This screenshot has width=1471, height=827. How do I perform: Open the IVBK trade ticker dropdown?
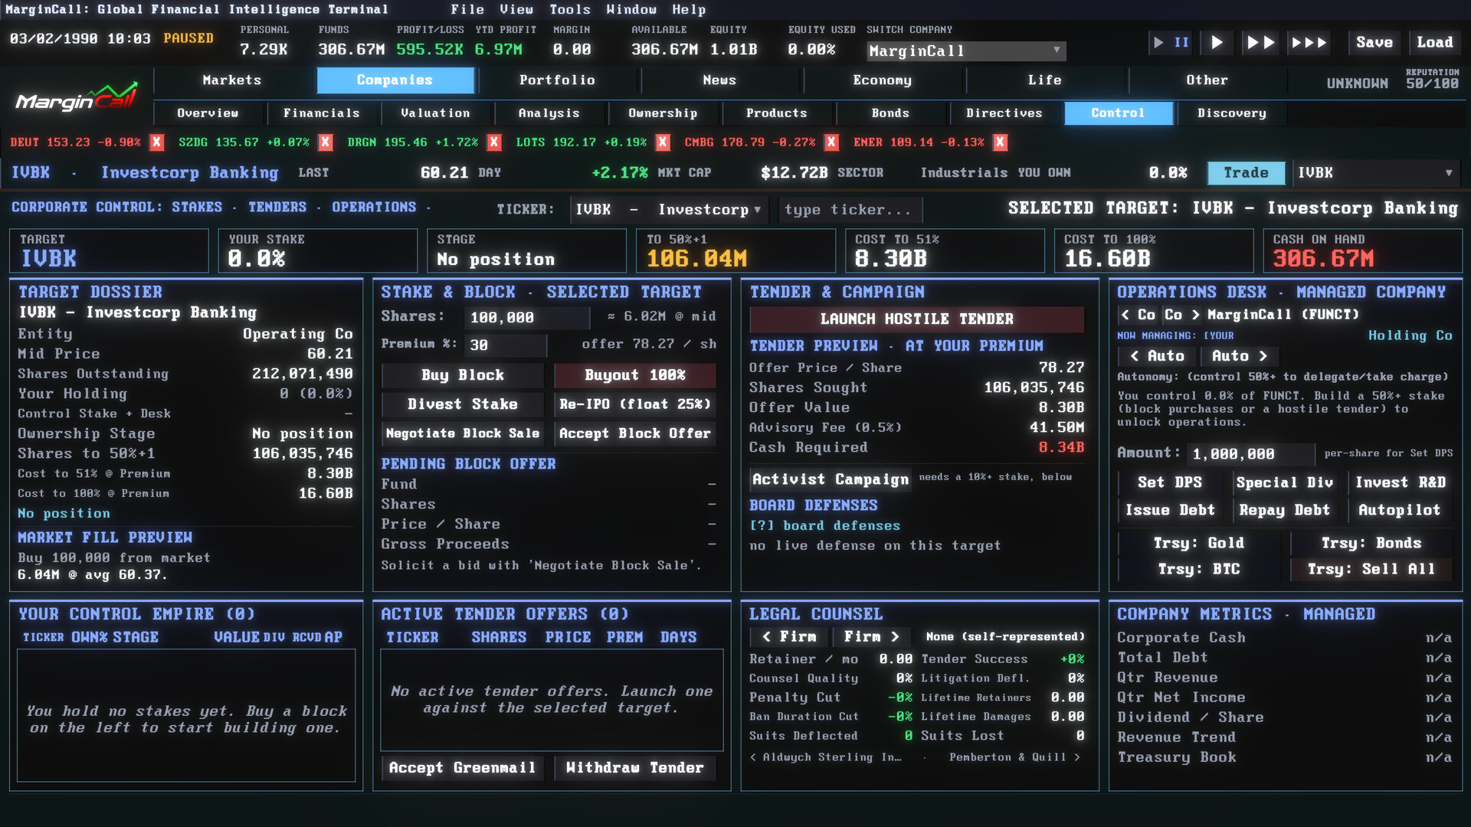tap(1376, 173)
